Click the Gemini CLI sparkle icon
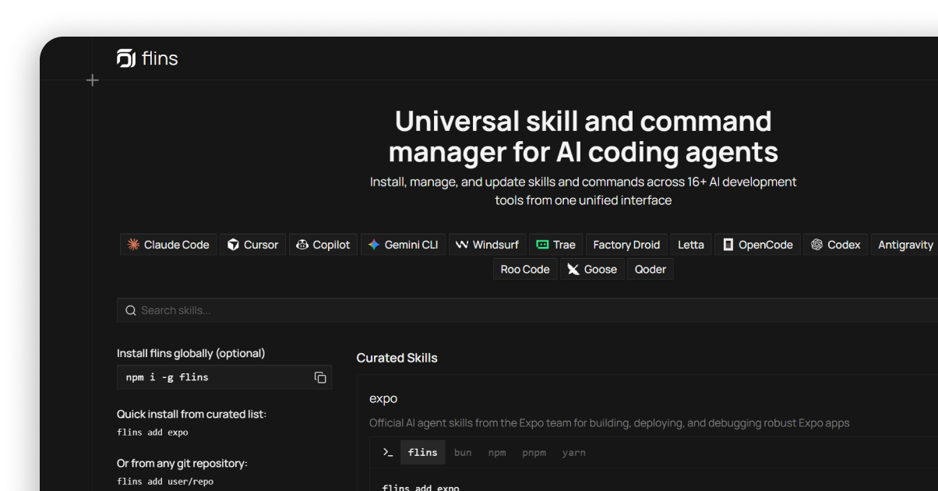938x491 pixels. pyautogui.click(x=374, y=245)
